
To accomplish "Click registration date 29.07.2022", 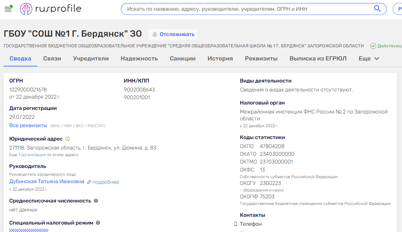I will coord(22,117).
